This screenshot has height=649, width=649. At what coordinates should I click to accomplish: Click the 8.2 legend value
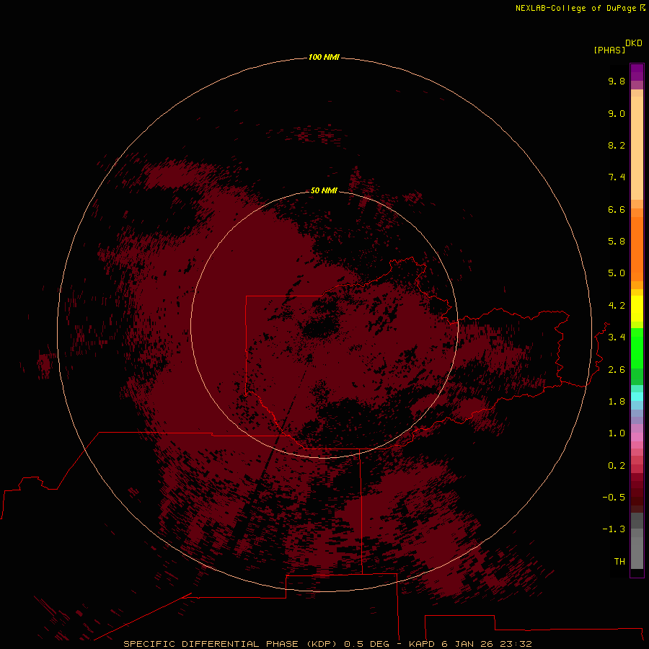[617, 145]
